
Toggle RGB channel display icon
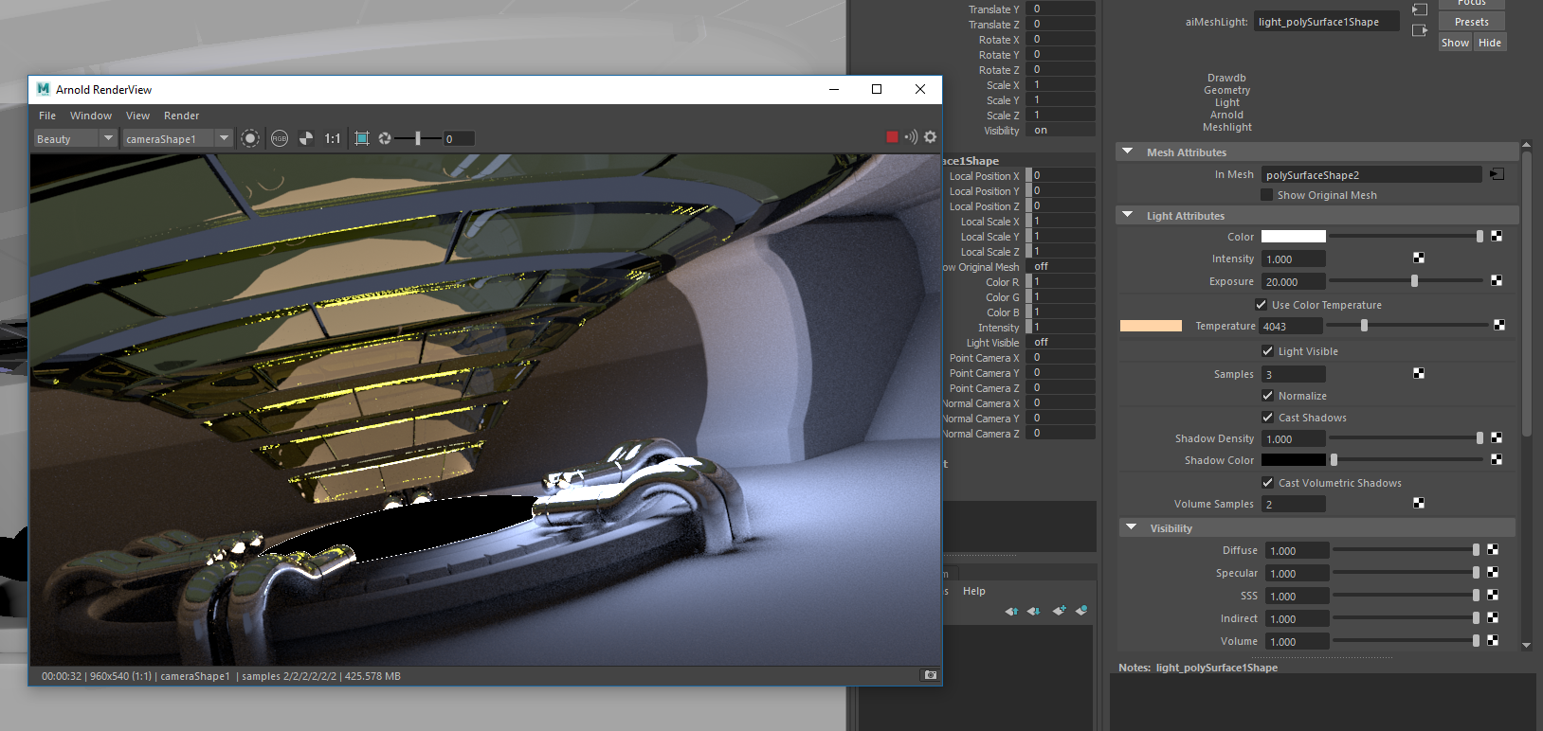click(280, 138)
